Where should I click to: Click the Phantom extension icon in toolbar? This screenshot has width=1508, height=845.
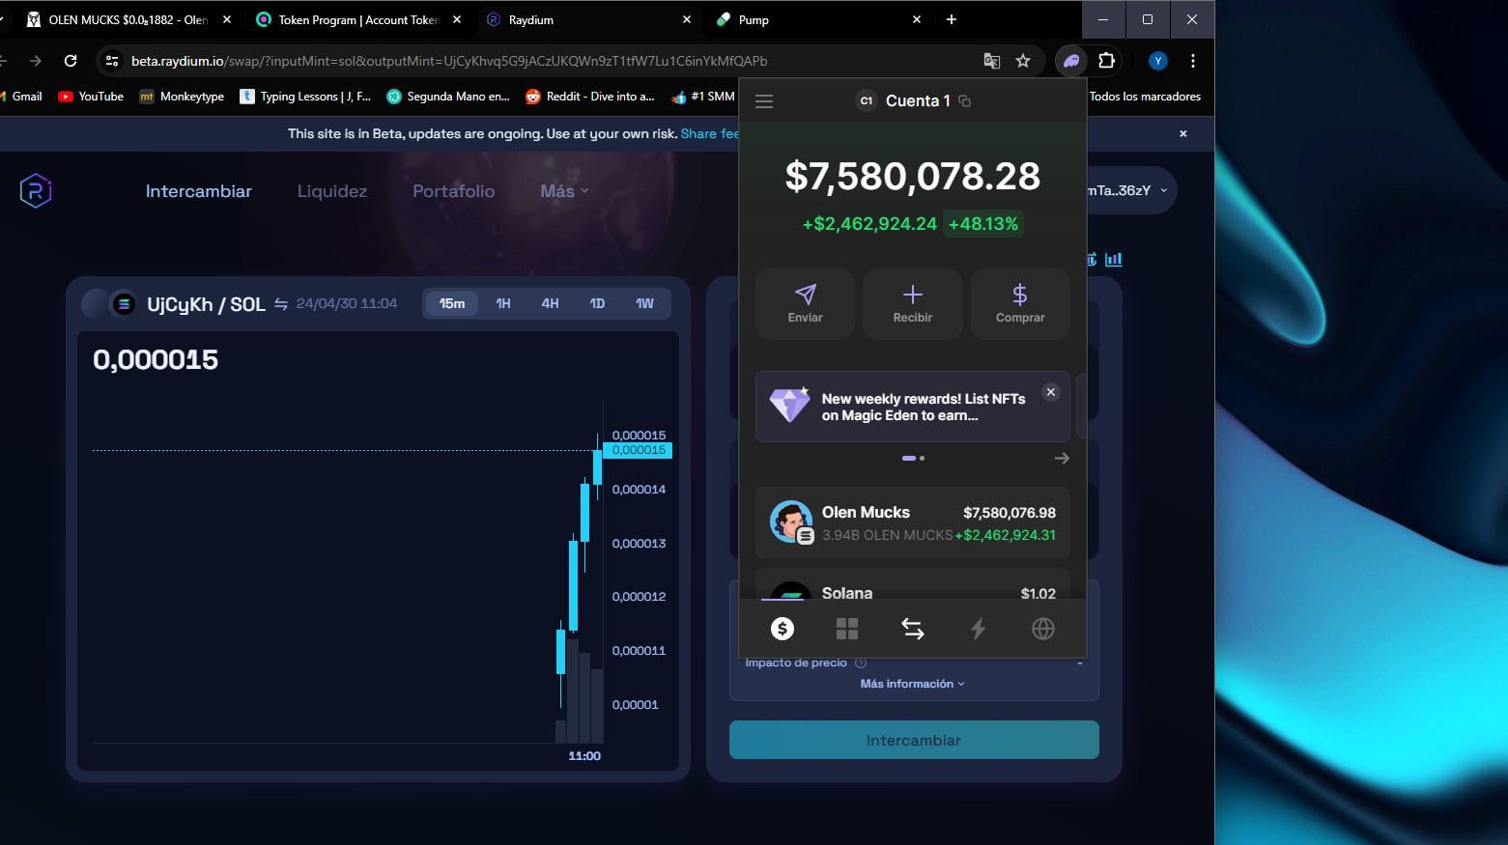[x=1071, y=61]
